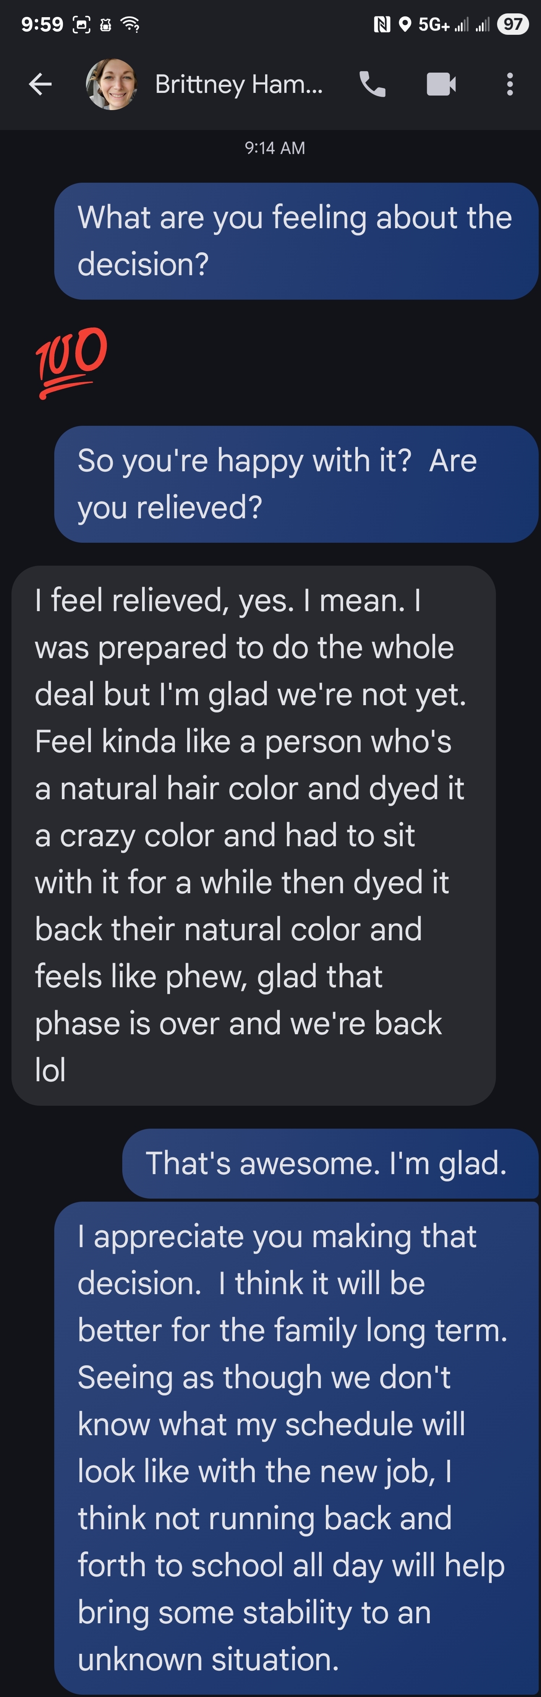The image size is (541, 1697).
Task: Tap the contact name Brittney Ham...
Action: [x=238, y=84]
